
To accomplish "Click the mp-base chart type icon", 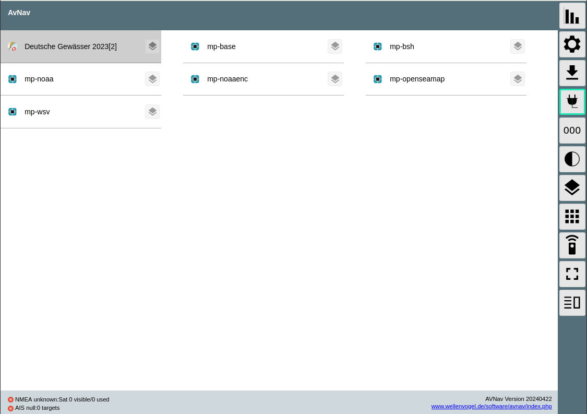I will [x=195, y=46].
